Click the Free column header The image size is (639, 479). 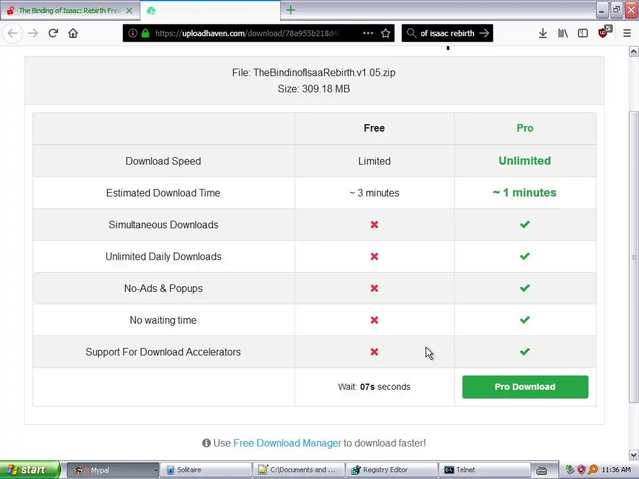pos(374,128)
